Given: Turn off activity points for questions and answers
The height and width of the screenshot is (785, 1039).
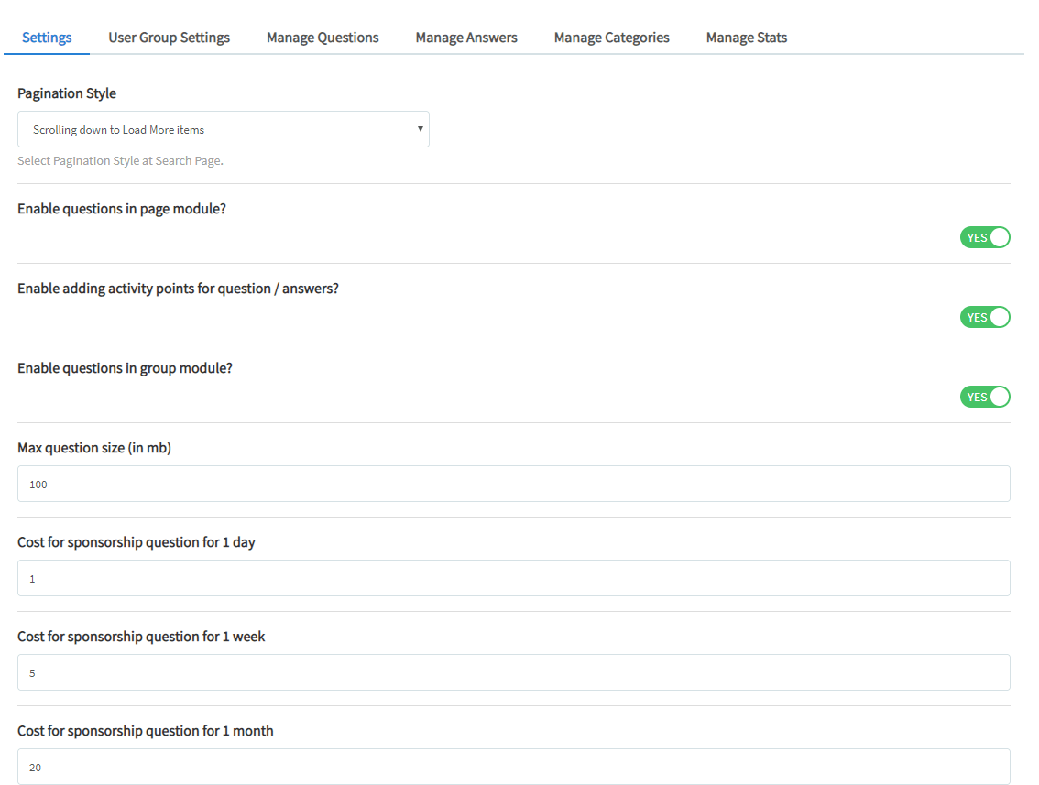Looking at the screenshot, I should [x=985, y=316].
